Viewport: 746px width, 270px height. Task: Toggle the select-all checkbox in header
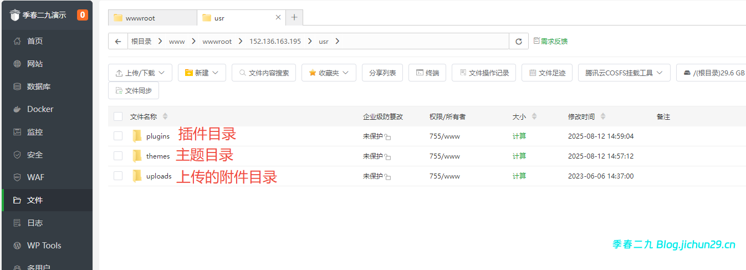[x=118, y=116]
